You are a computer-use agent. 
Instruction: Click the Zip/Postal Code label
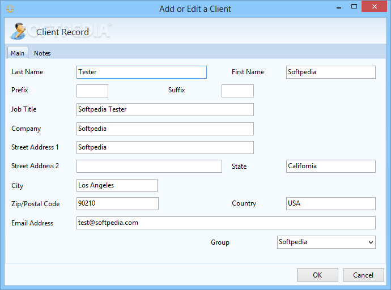point(35,204)
